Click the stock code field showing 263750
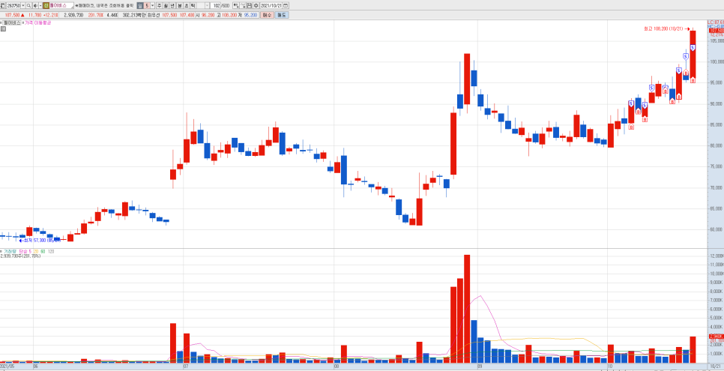 [x=13, y=5]
